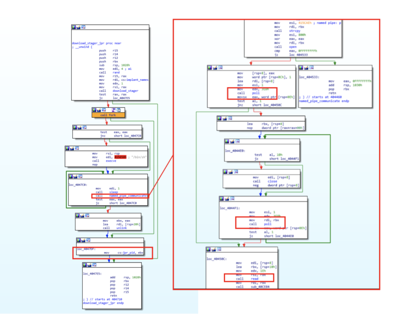The height and width of the screenshot is (314, 402).
Task: Select the named_pipe_communicate call target
Action: (x=128, y=195)
